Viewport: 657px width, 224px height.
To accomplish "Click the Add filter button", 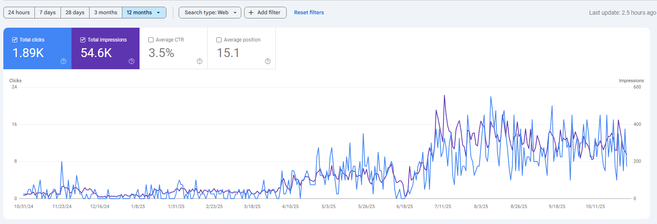I will pos(265,13).
